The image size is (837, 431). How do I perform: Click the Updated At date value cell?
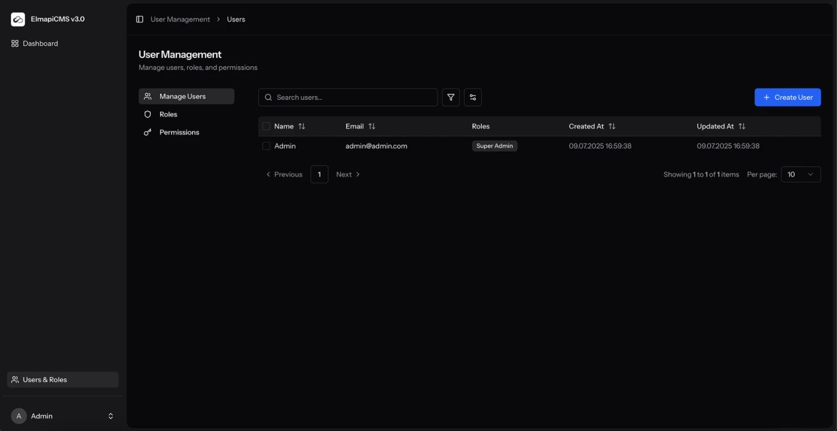point(728,146)
